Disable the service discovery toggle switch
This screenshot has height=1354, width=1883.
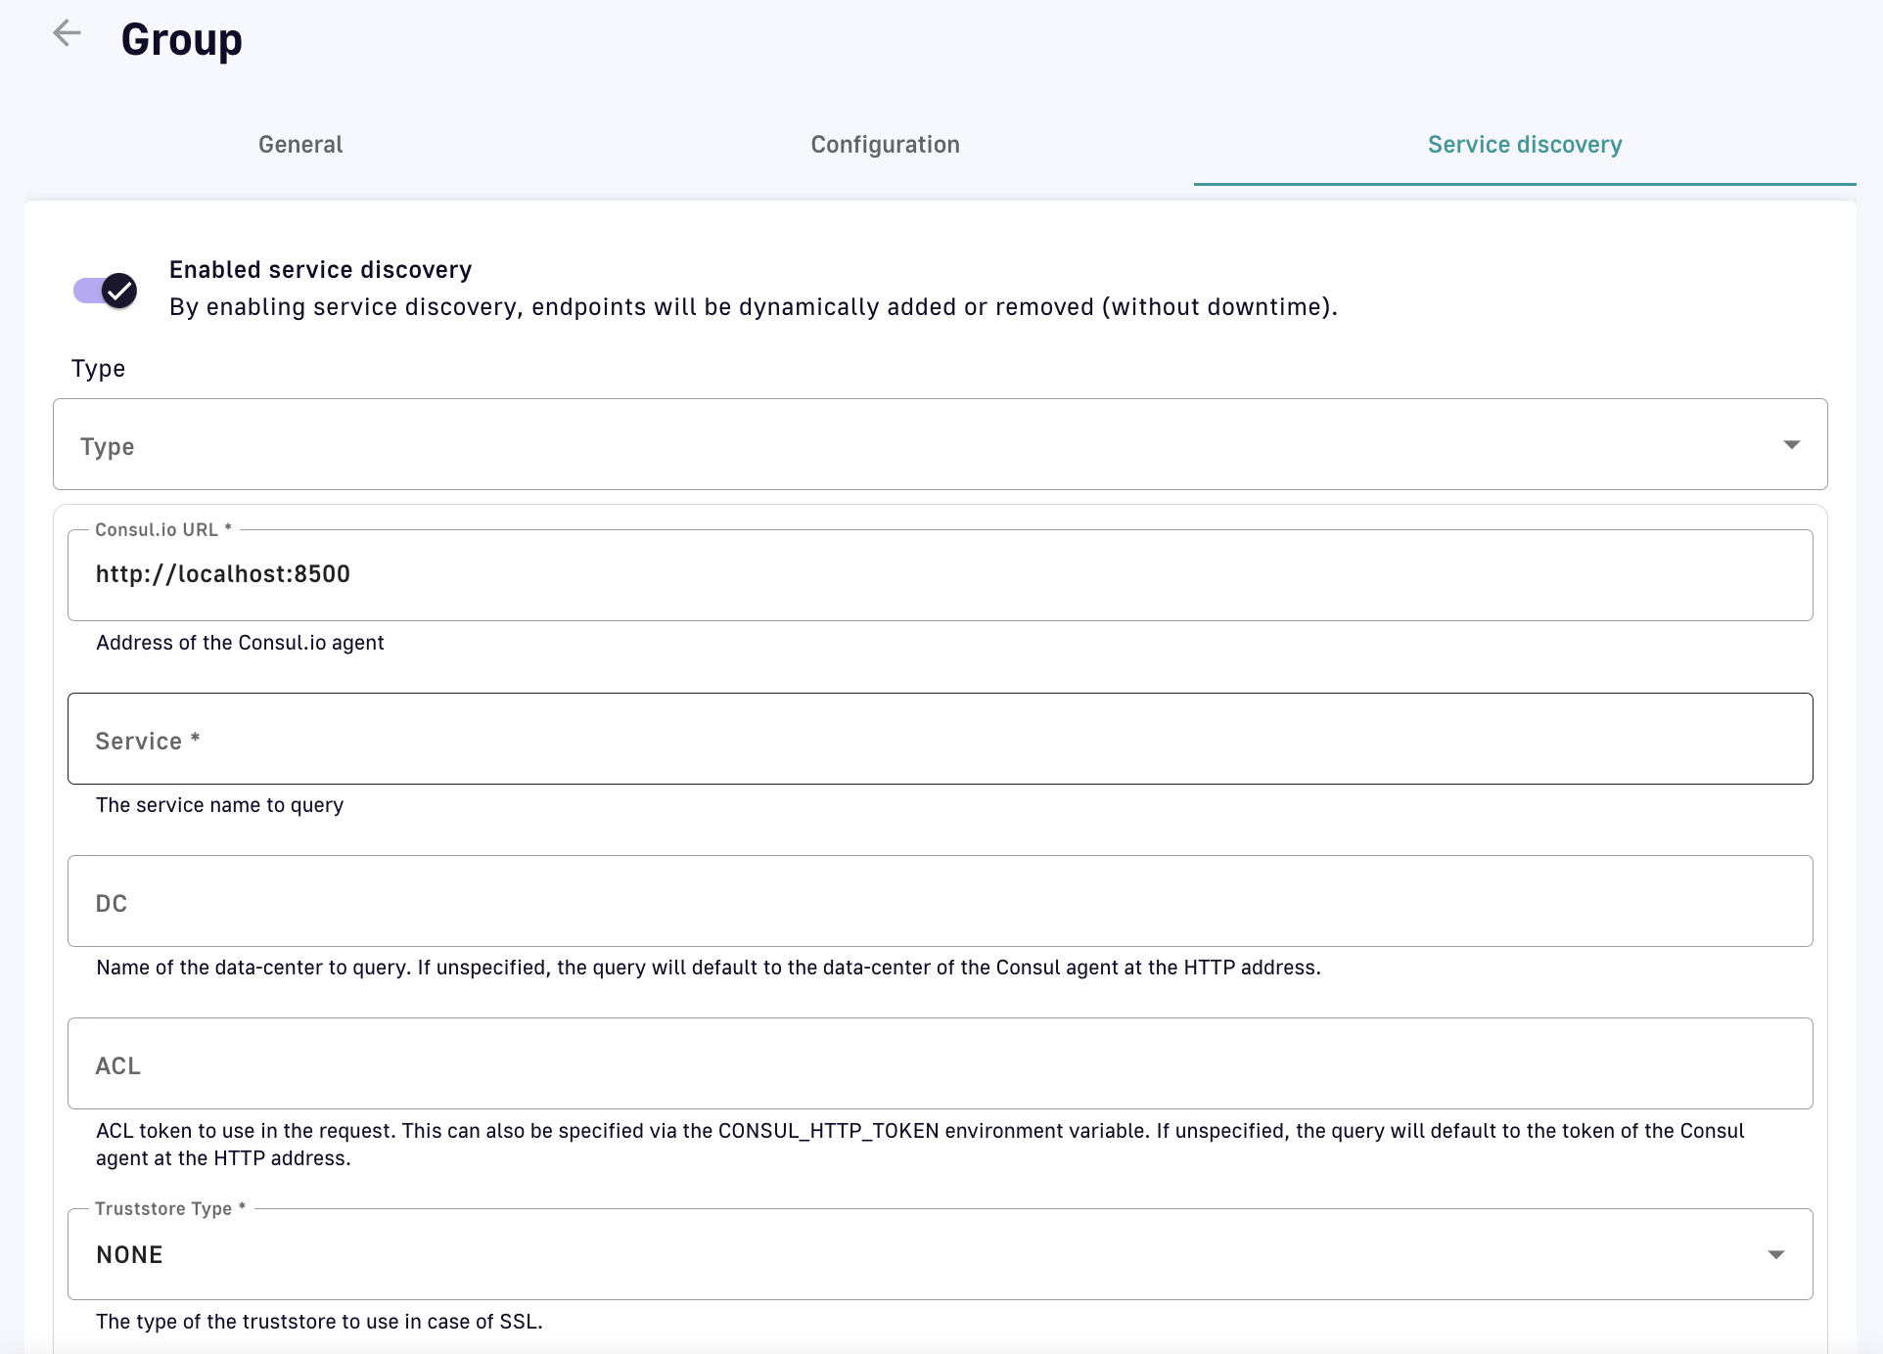coord(106,291)
